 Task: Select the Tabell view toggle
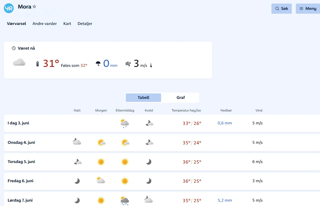tap(143, 98)
